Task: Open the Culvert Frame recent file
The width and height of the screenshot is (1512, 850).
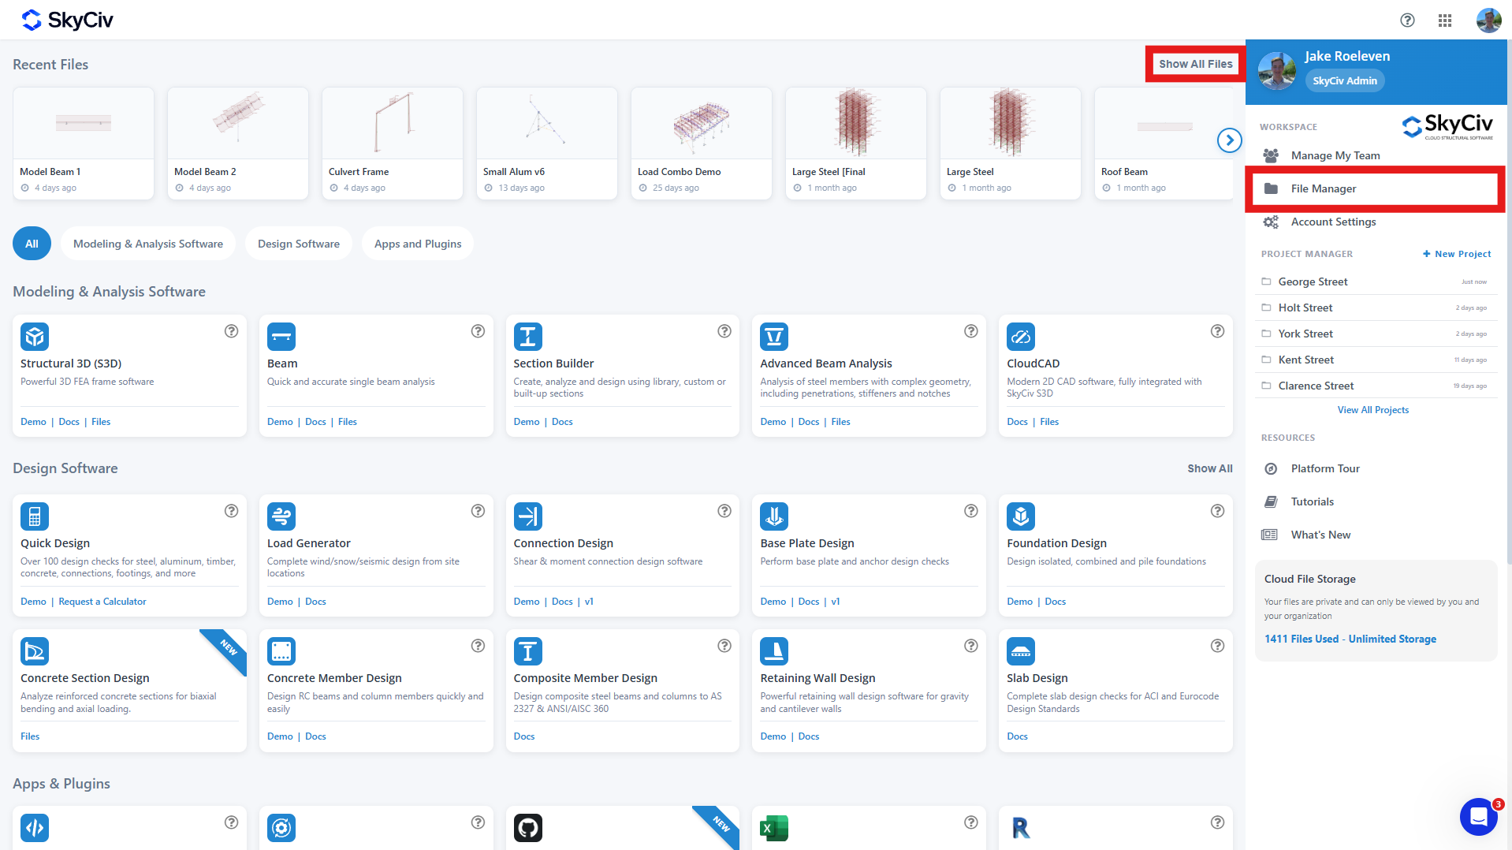Action: point(393,144)
